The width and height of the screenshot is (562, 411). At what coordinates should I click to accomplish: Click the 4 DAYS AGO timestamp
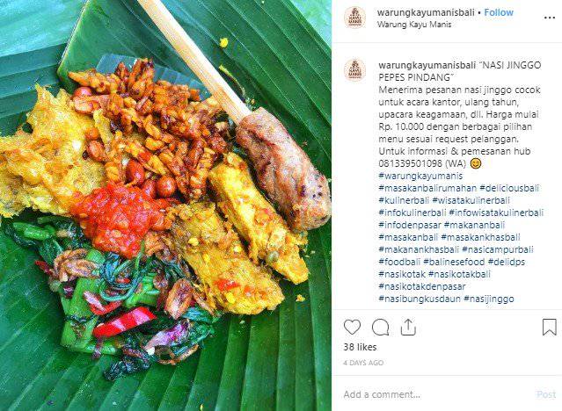pyautogui.click(x=363, y=363)
